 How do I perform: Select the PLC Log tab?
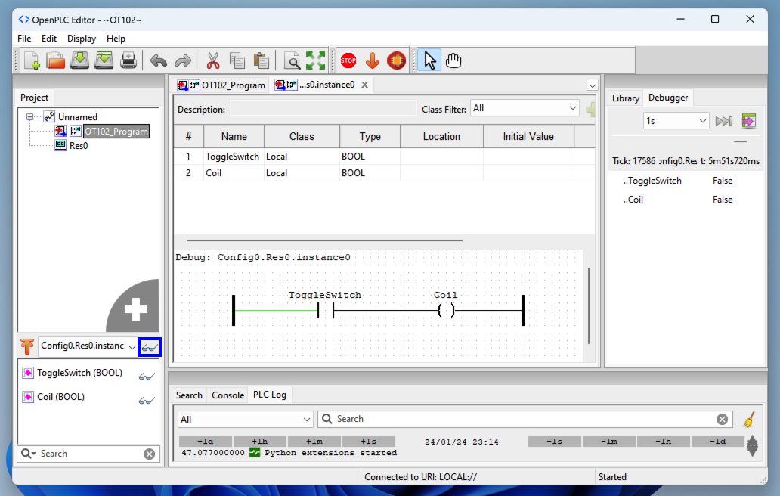coord(270,395)
